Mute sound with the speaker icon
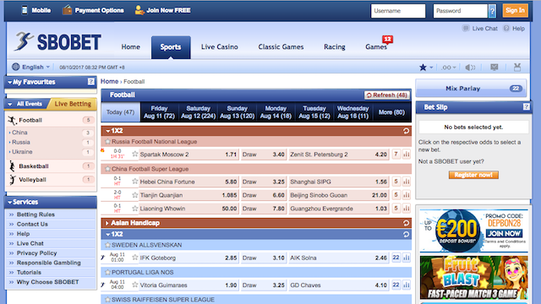541x304 pixels. click(470, 68)
